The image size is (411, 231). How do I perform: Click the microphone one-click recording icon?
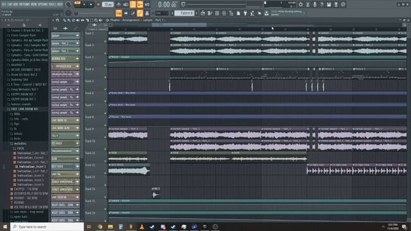(x=315, y=4)
